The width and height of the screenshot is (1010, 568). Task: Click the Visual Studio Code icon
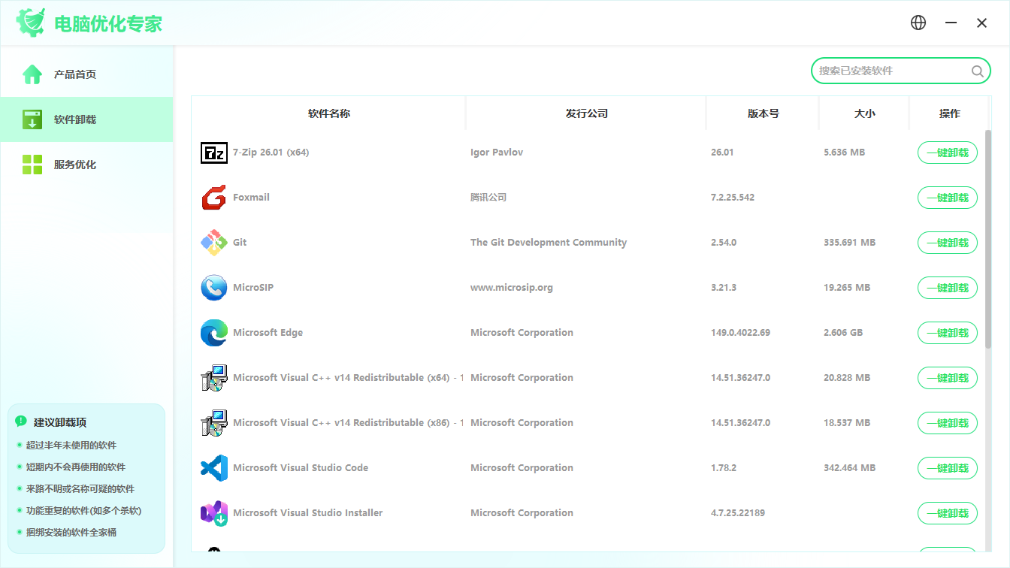click(214, 468)
